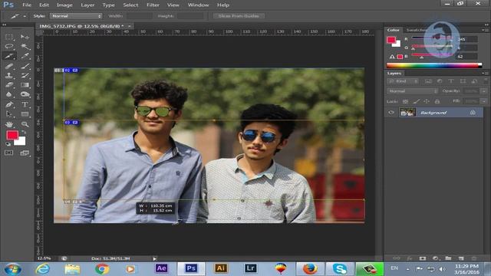The image size is (491, 276).
Task: Toggle lock all padlock in Layers
Action: pyautogui.click(x=437, y=101)
